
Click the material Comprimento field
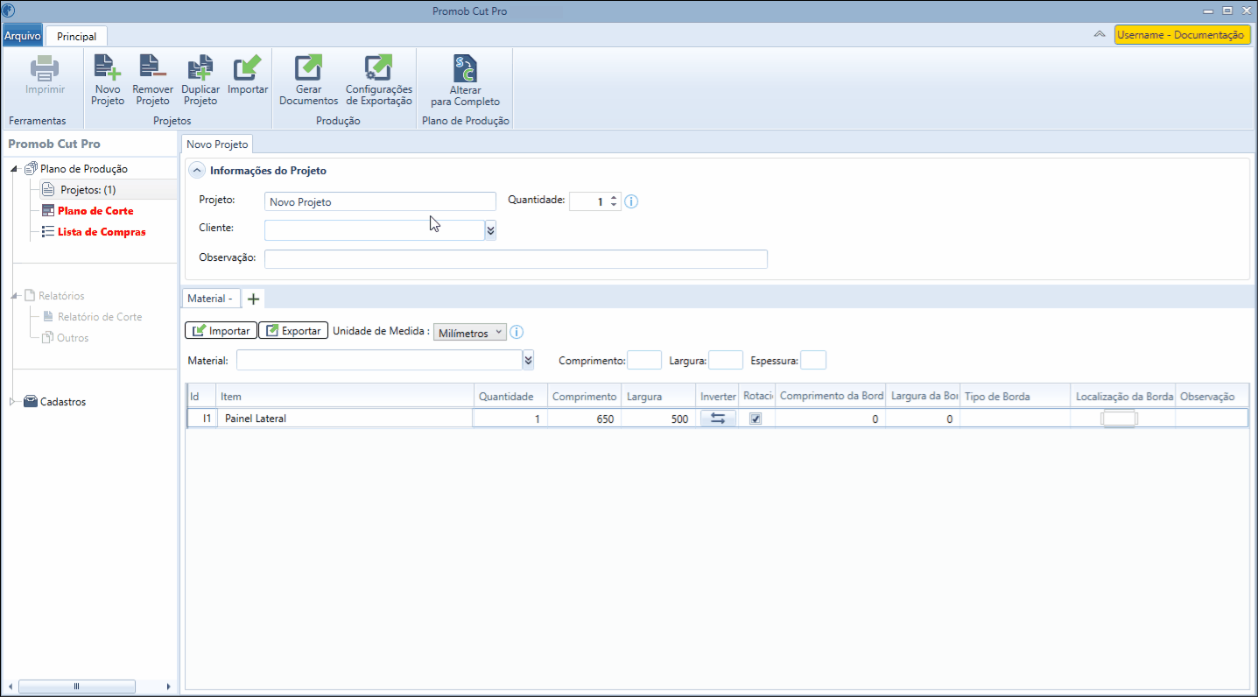644,360
